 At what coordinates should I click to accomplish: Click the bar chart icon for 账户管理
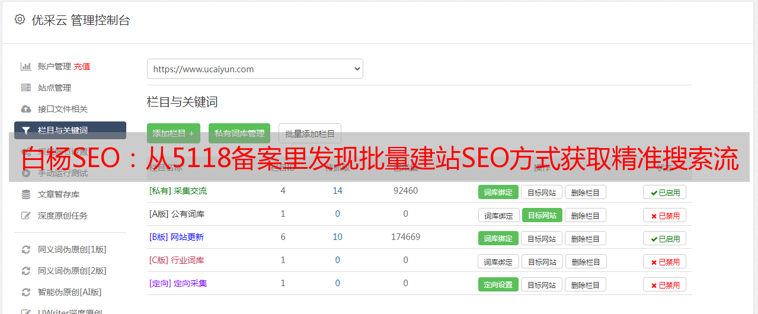pos(25,66)
